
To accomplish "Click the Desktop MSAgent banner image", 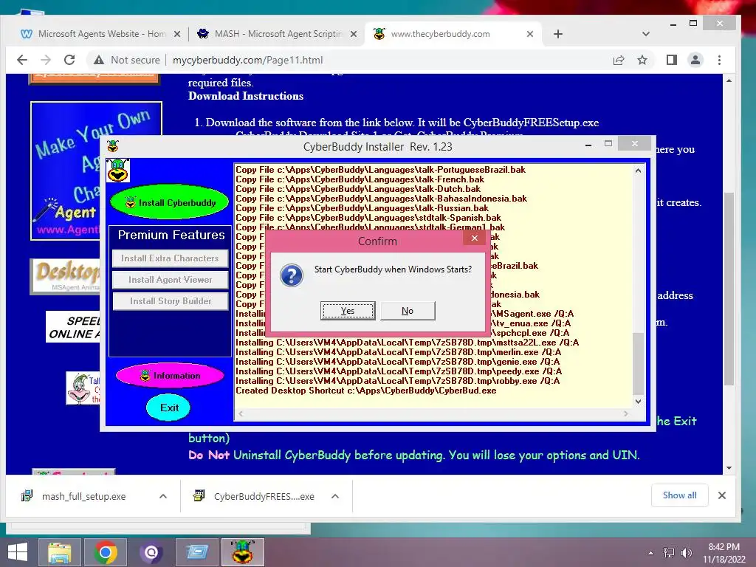I will pyautogui.click(x=66, y=276).
